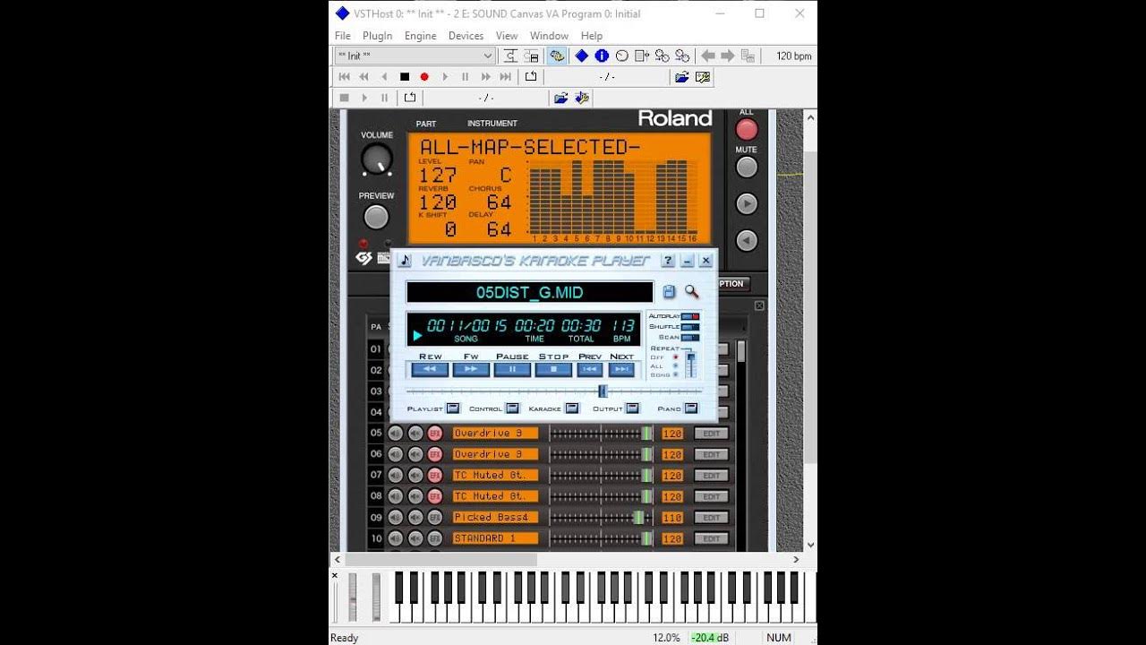Click the black stop square in VSTHost toolbar

[405, 77]
